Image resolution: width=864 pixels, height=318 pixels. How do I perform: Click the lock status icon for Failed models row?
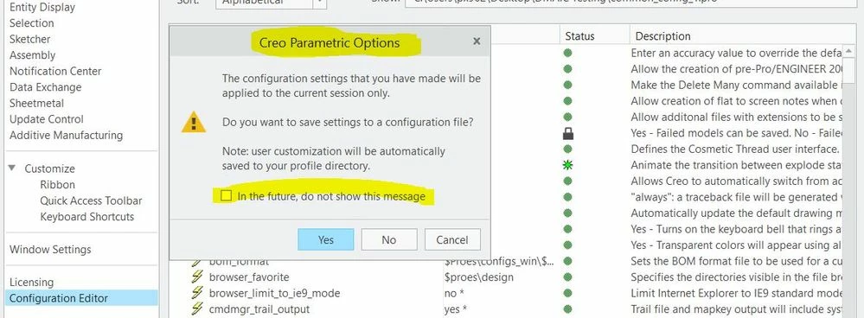coord(567,133)
